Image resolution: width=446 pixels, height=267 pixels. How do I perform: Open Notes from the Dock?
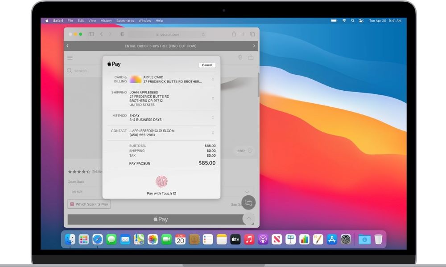click(x=222, y=239)
